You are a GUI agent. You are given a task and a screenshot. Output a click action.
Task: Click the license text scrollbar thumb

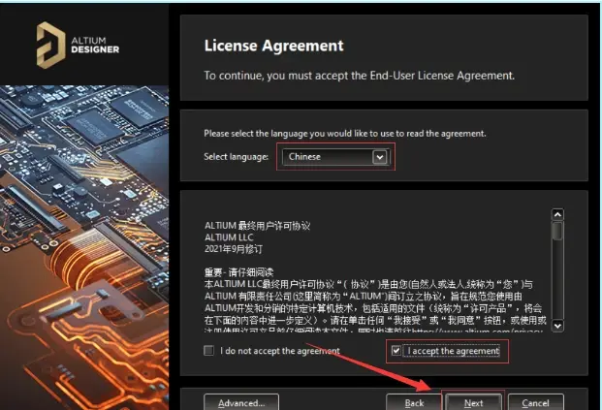tap(557, 231)
